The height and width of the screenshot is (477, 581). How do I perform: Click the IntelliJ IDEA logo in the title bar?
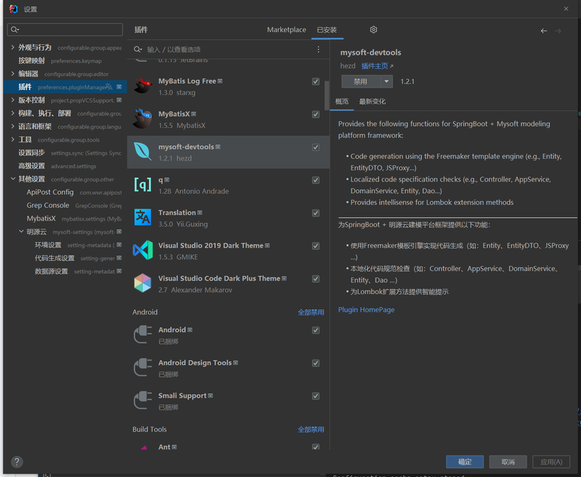(13, 9)
